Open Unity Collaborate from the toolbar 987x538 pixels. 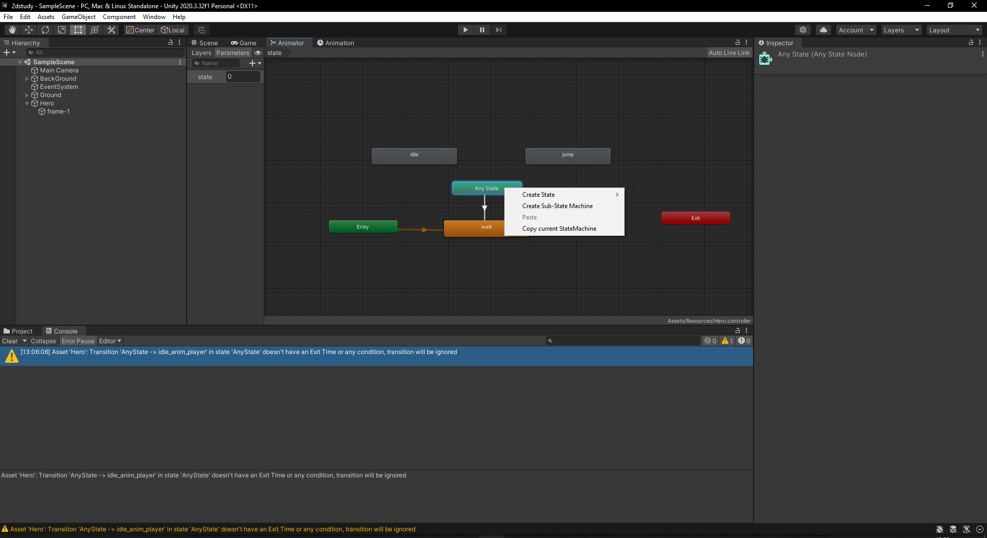[x=803, y=30]
